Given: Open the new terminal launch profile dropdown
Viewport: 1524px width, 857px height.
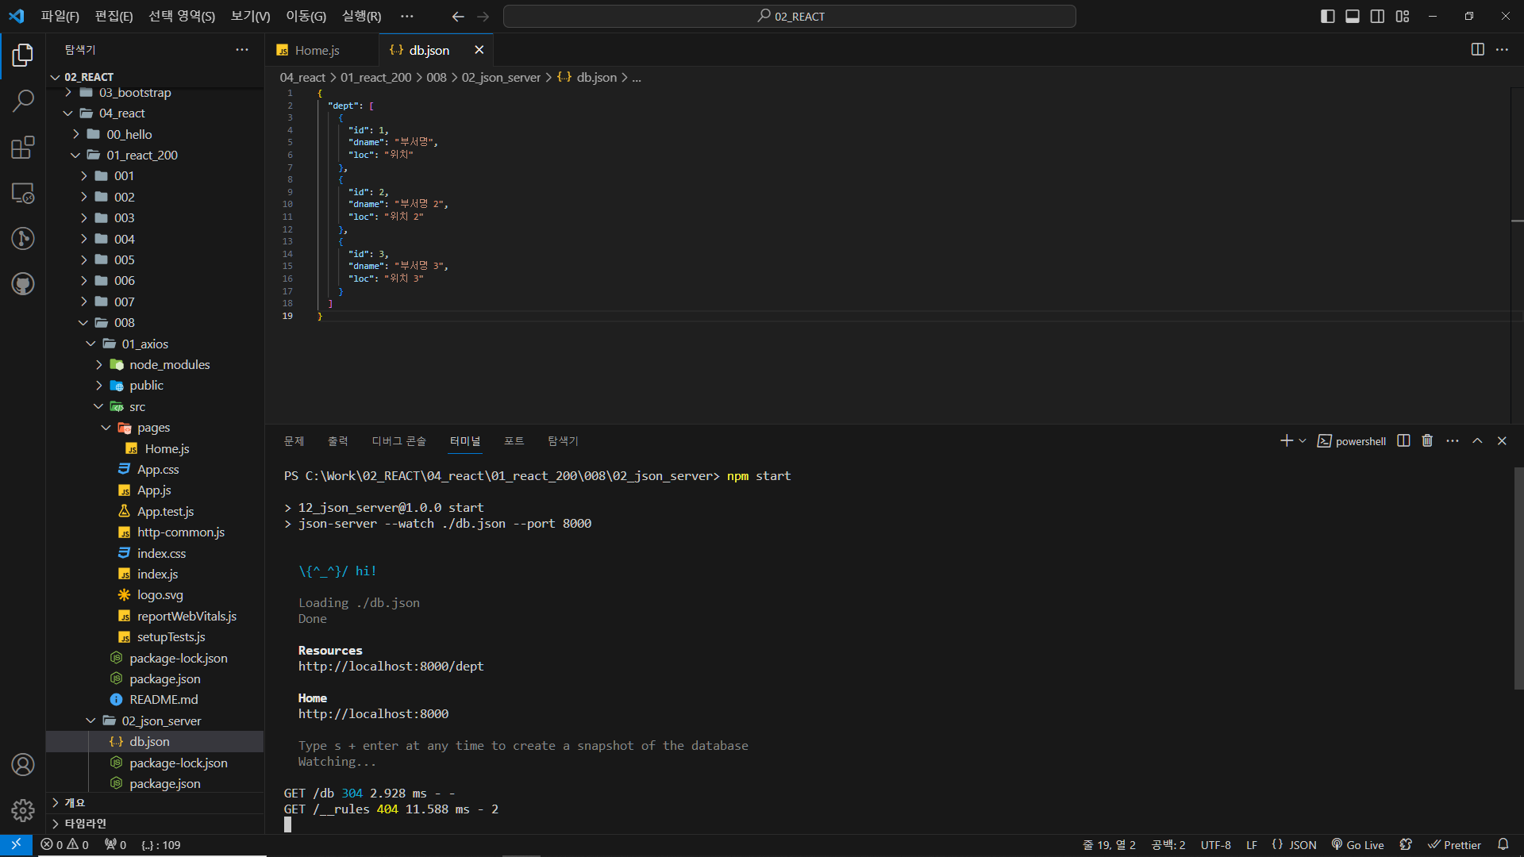Looking at the screenshot, I should click(1303, 441).
